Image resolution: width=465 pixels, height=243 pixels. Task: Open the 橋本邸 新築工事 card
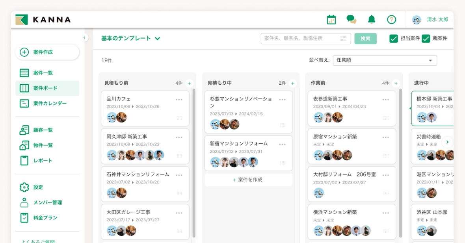coord(433,108)
